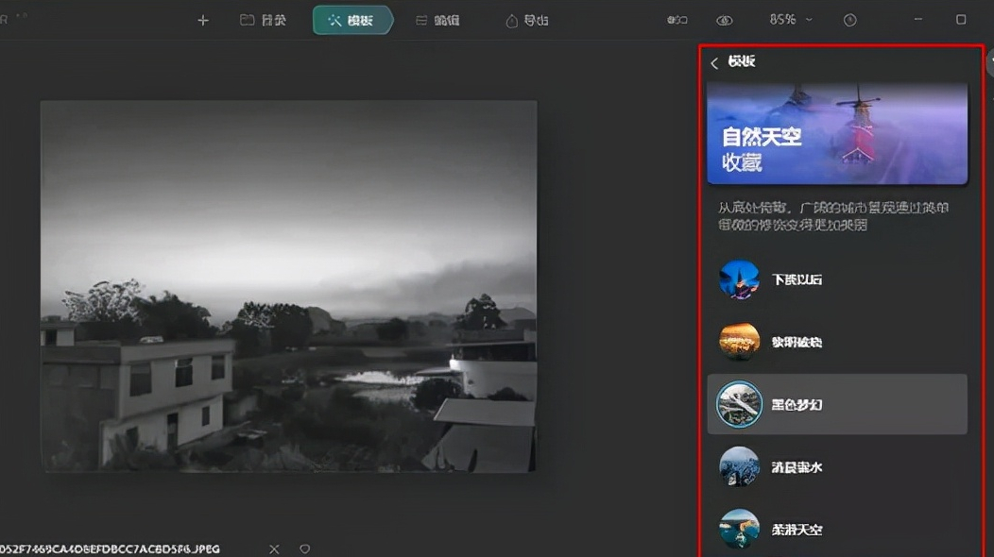Expand the 自然天空 收藏 collection banner
Viewport: 994px width, 557px height.
(x=837, y=132)
